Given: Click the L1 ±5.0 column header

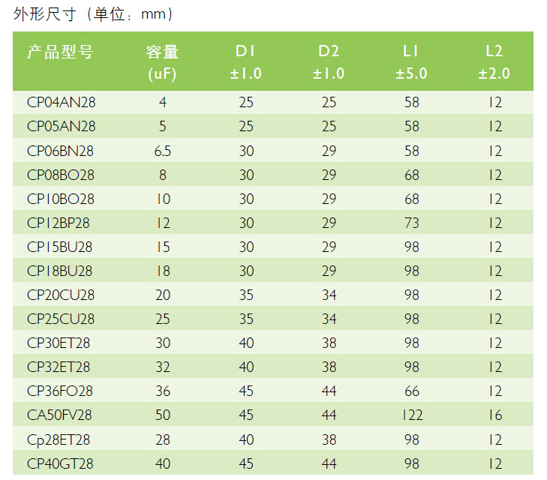Looking at the screenshot, I should pos(411,61).
